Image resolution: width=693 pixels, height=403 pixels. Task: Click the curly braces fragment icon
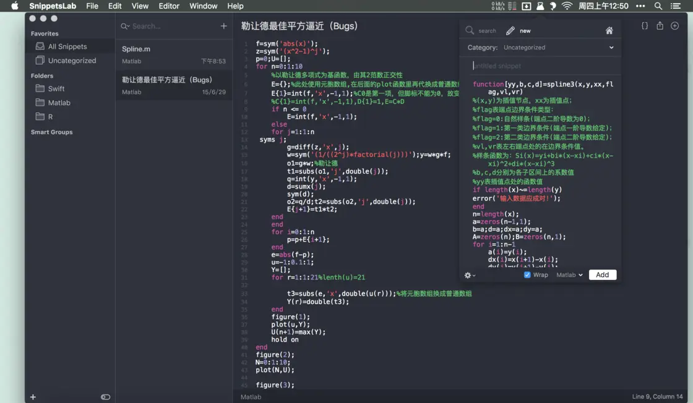click(x=644, y=25)
